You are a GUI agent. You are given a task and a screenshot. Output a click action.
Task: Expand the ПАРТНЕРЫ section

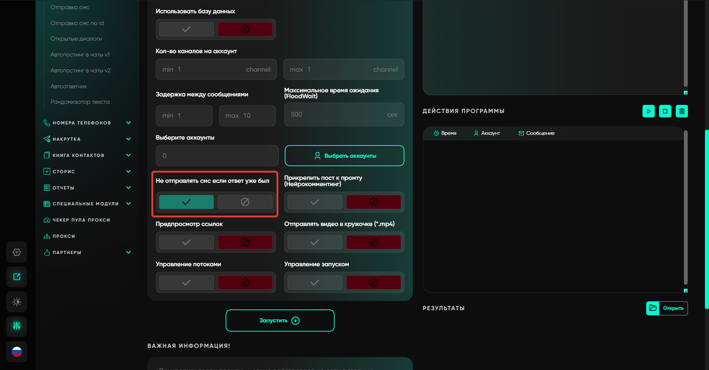(128, 253)
